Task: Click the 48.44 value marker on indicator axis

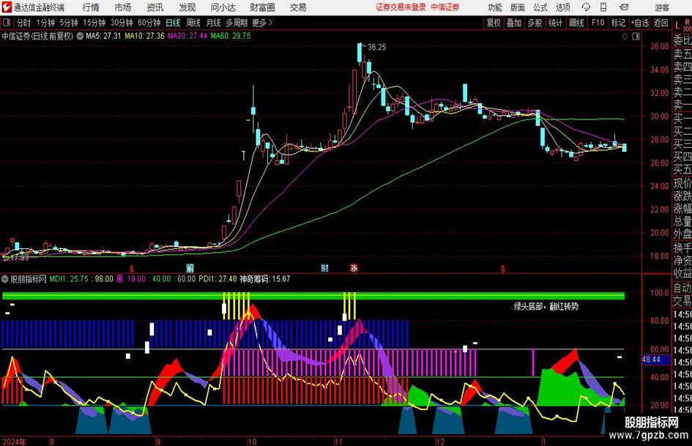Action: click(x=651, y=360)
